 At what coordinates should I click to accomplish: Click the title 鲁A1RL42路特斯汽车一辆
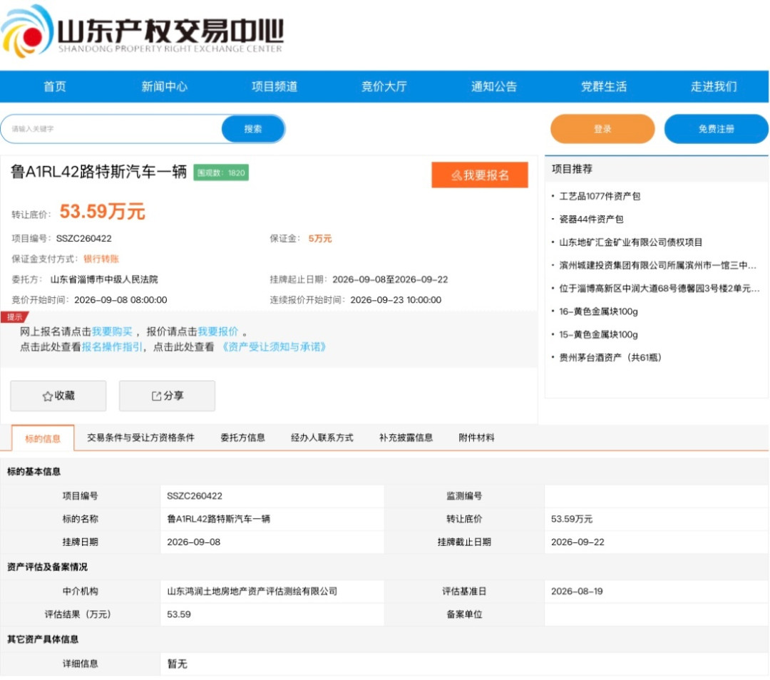[98, 171]
